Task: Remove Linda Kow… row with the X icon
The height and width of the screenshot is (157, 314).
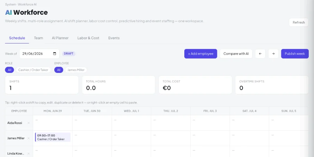Action: (28, 153)
